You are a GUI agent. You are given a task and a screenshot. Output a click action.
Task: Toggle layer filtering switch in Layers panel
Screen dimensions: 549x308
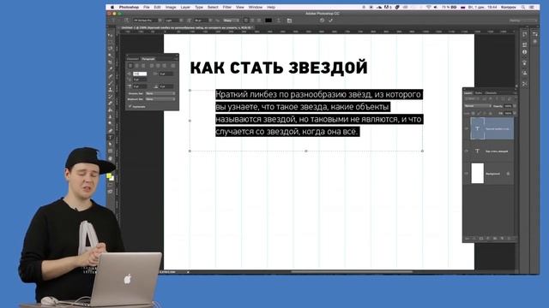pos(516,99)
